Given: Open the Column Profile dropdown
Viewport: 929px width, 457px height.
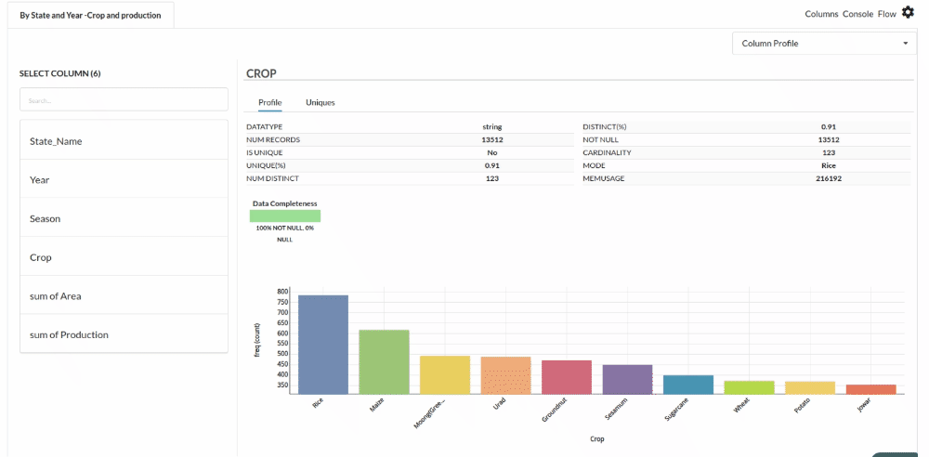Looking at the screenshot, I should tap(824, 44).
